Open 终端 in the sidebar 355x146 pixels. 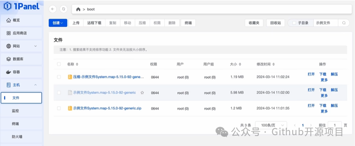tap(22, 124)
